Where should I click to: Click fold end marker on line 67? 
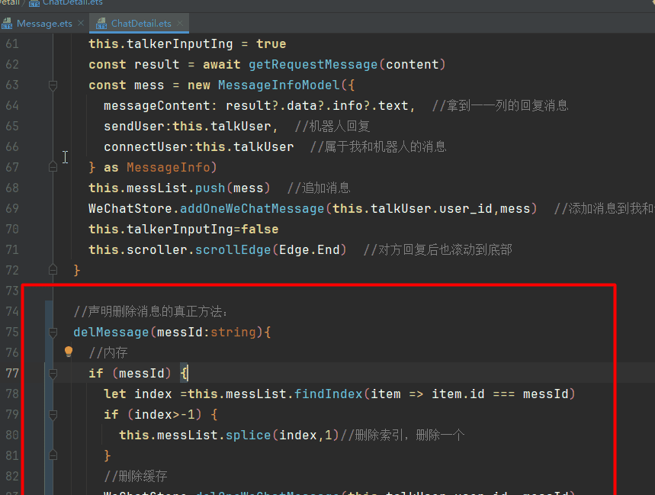click(53, 167)
